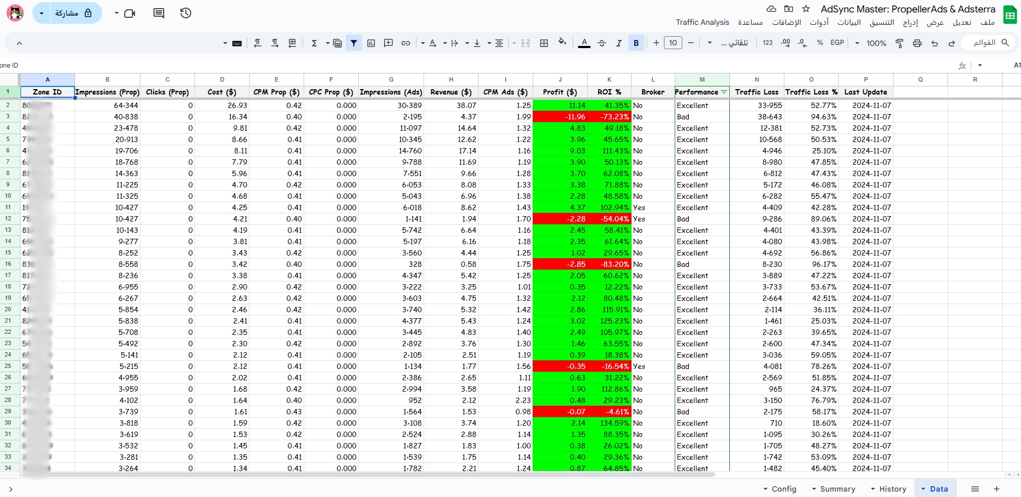The height and width of the screenshot is (497, 1021).
Task: Open the Performance column filter button
Action: (x=724, y=92)
